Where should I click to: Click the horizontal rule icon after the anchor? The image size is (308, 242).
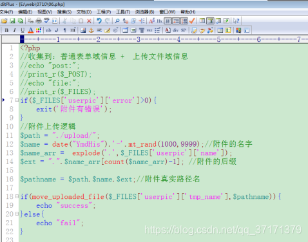click(99, 30)
